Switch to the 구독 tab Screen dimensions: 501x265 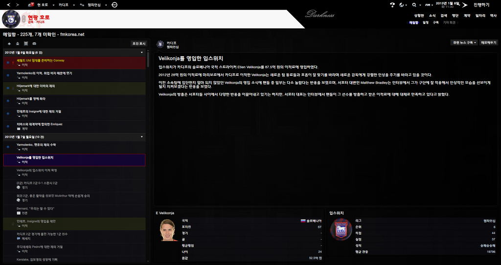point(436,22)
